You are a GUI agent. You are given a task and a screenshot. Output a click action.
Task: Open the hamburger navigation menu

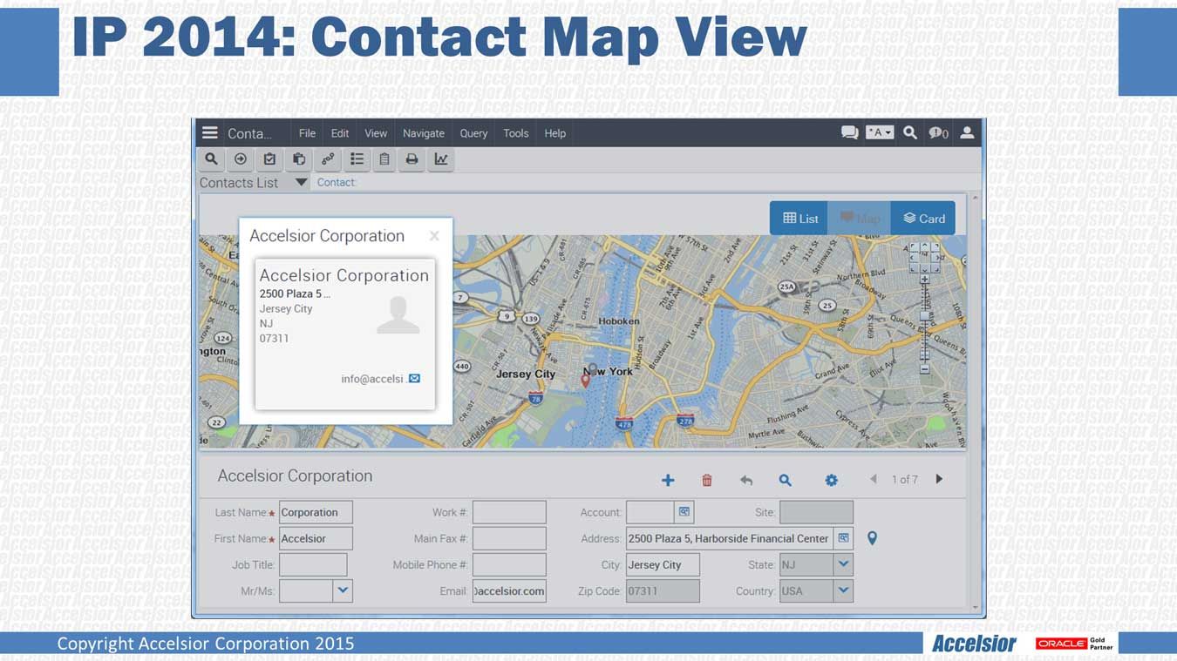209,133
